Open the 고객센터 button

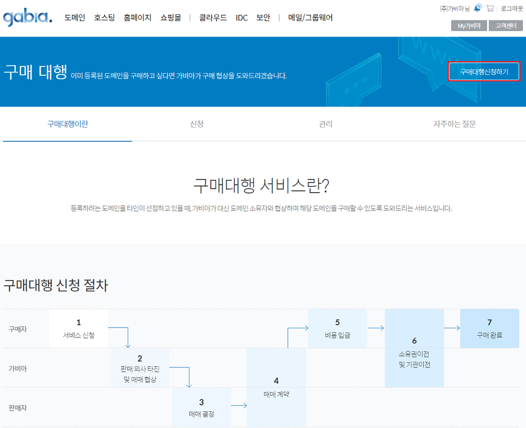pyautogui.click(x=506, y=26)
